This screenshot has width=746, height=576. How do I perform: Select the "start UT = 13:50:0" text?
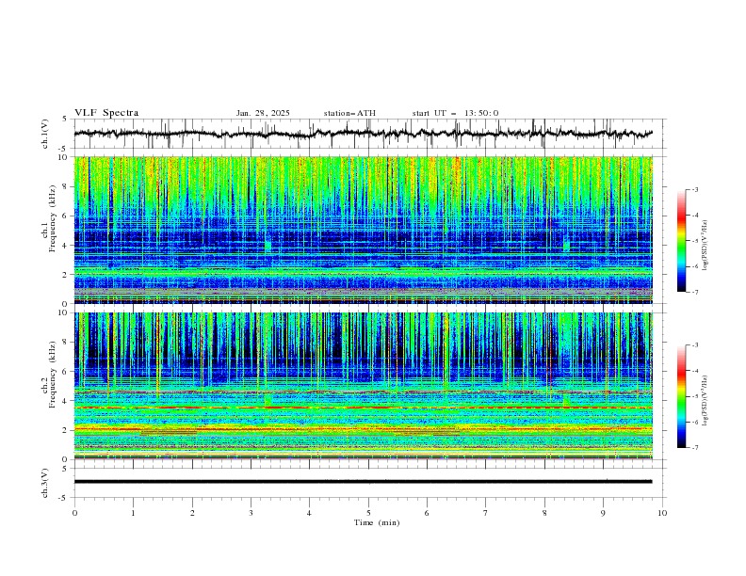click(x=455, y=113)
